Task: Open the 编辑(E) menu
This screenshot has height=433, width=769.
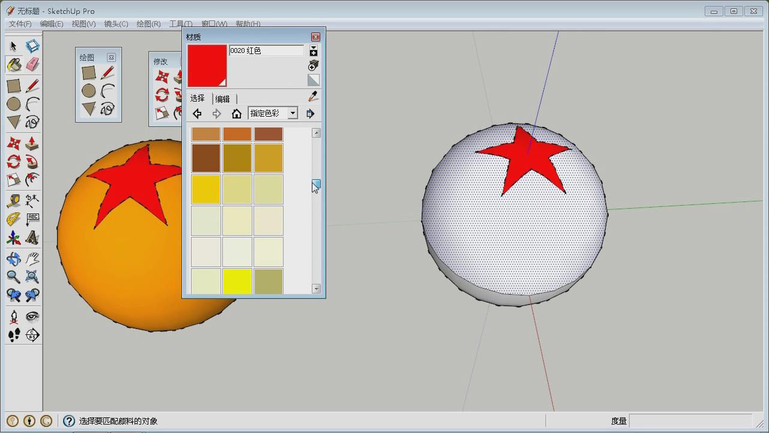Action: tap(51, 24)
